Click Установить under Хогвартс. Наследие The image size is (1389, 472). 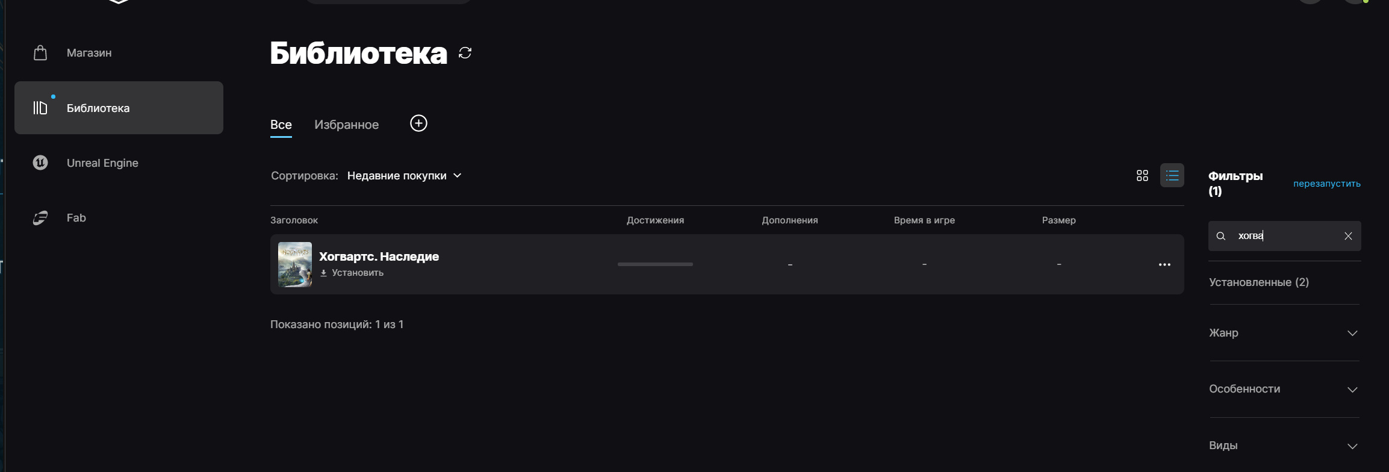click(x=357, y=273)
